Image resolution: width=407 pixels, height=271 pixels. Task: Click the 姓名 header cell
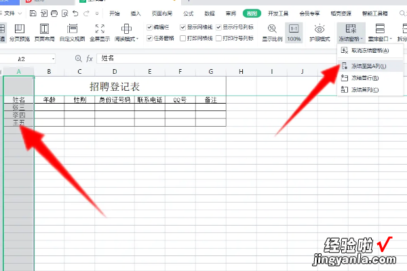tap(19, 100)
